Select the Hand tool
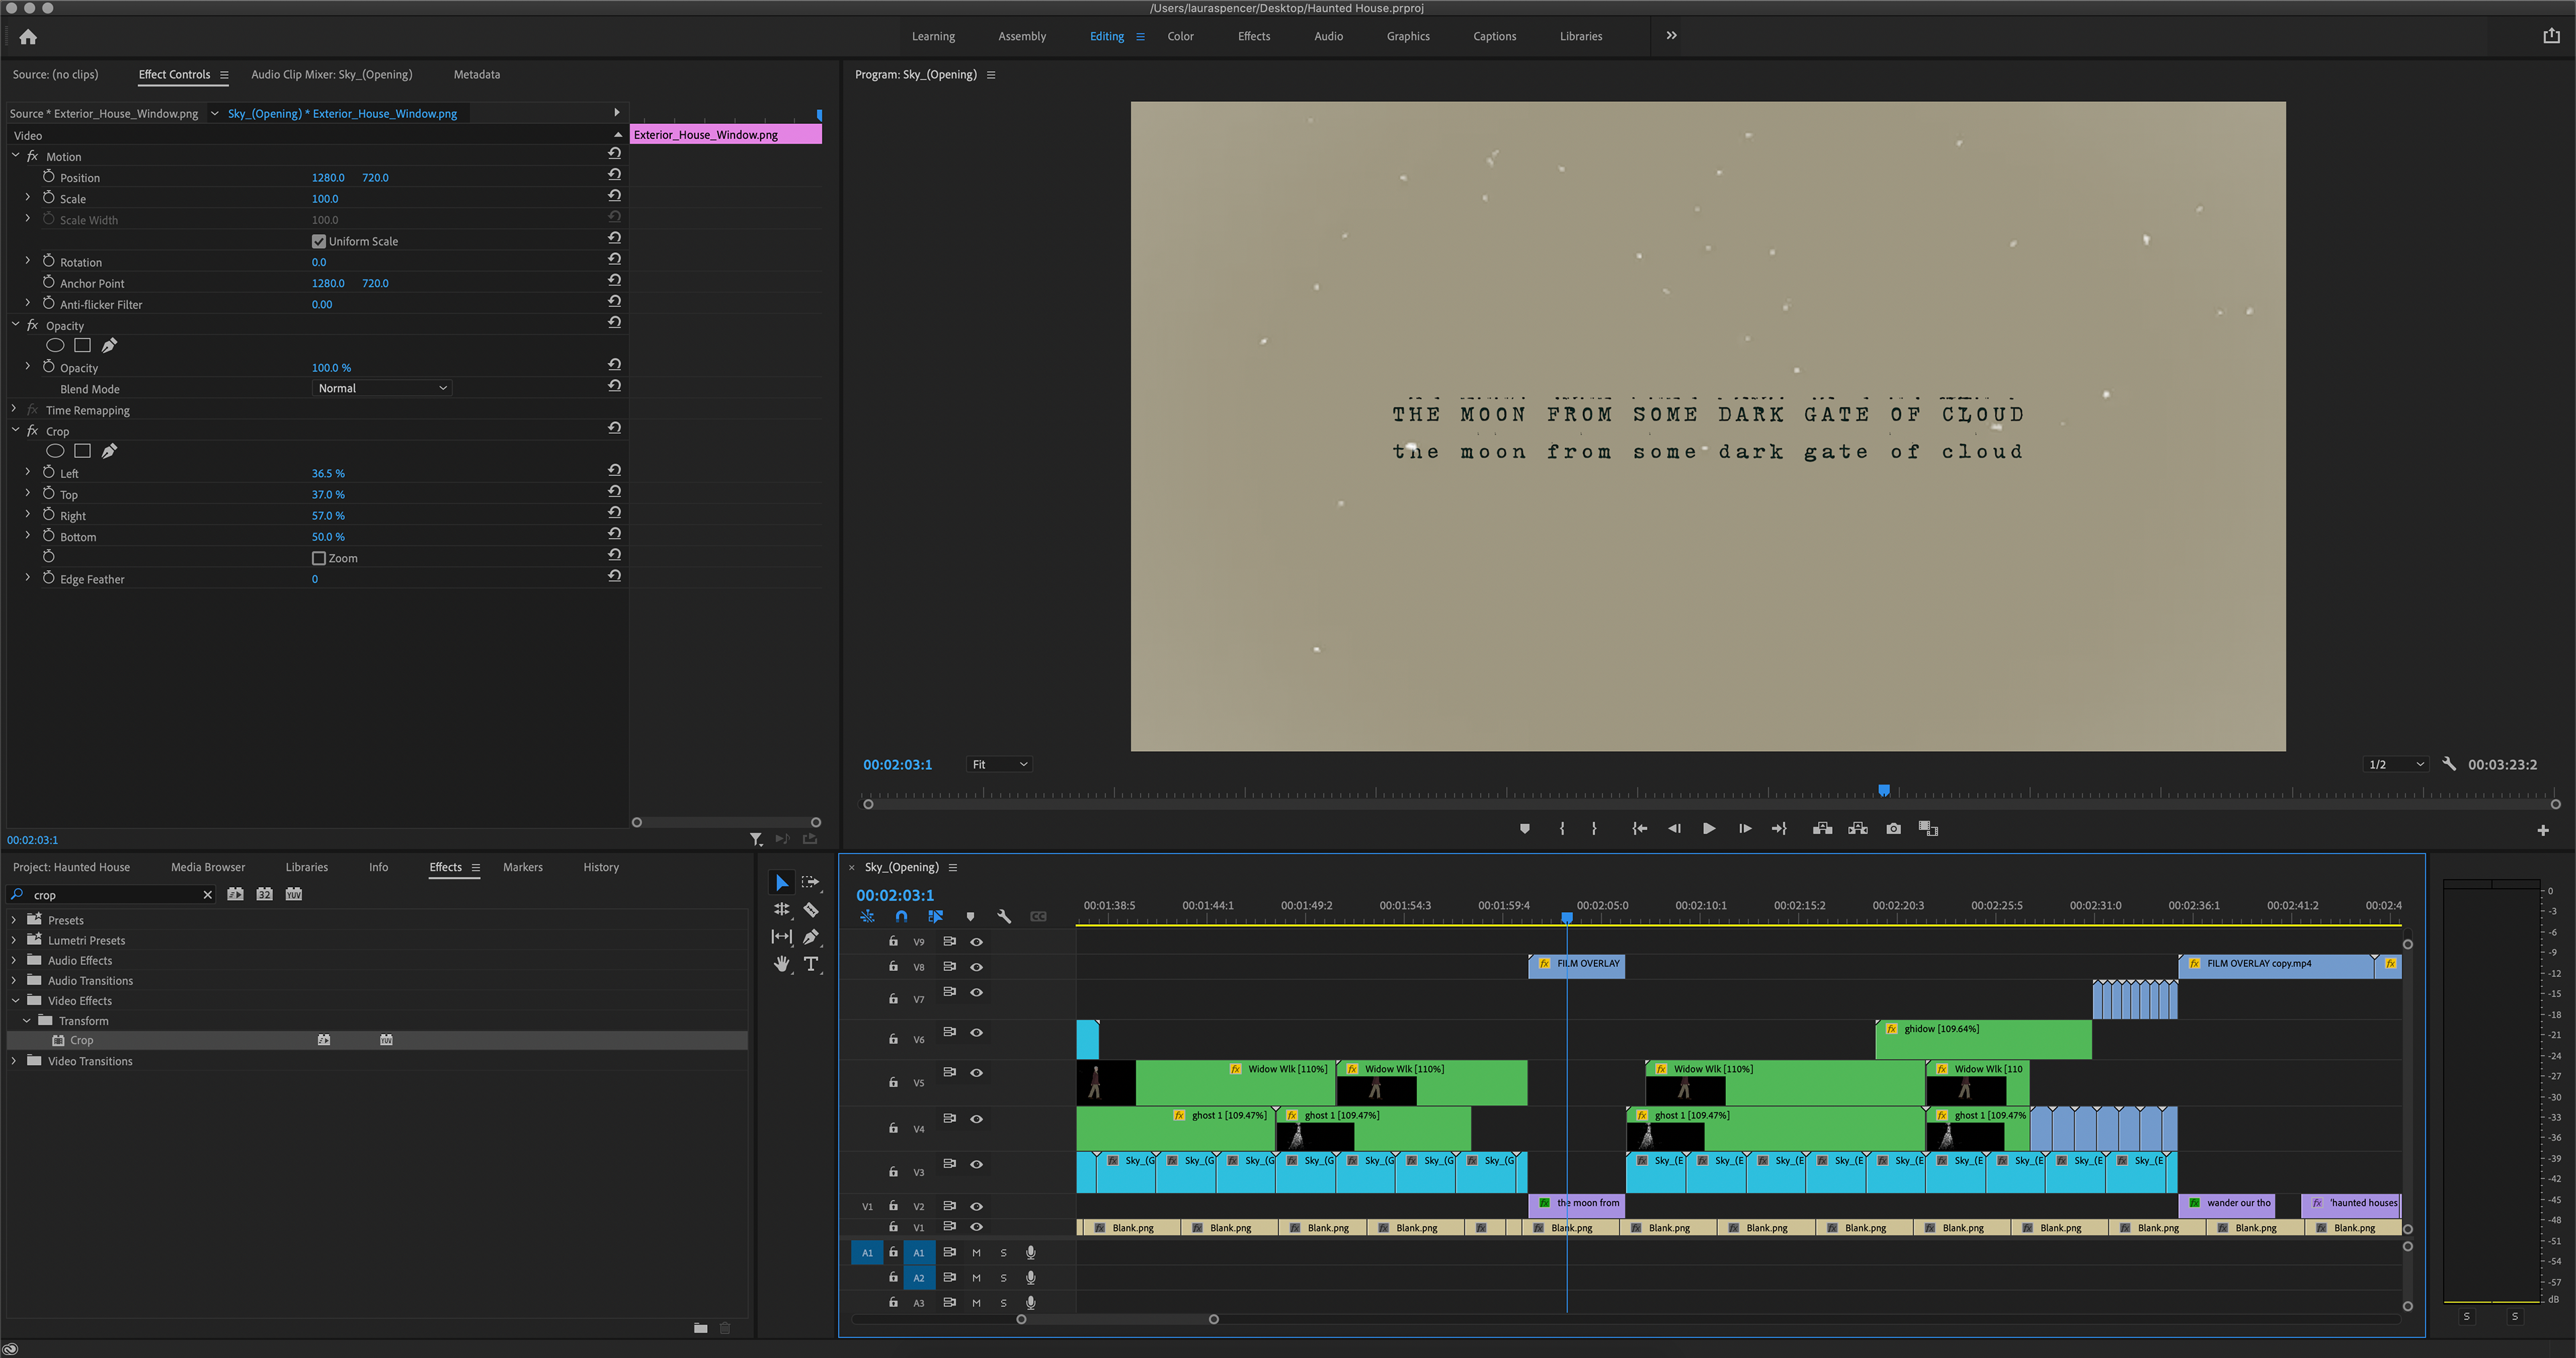This screenshot has width=2576, height=1358. pos(781,964)
